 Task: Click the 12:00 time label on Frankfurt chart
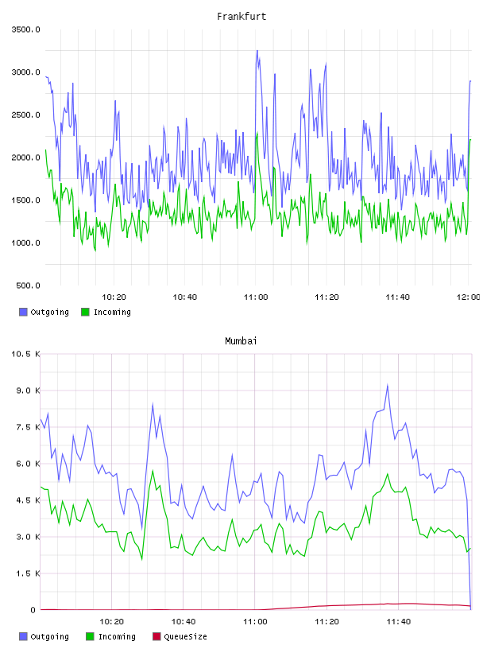click(x=469, y=297)
